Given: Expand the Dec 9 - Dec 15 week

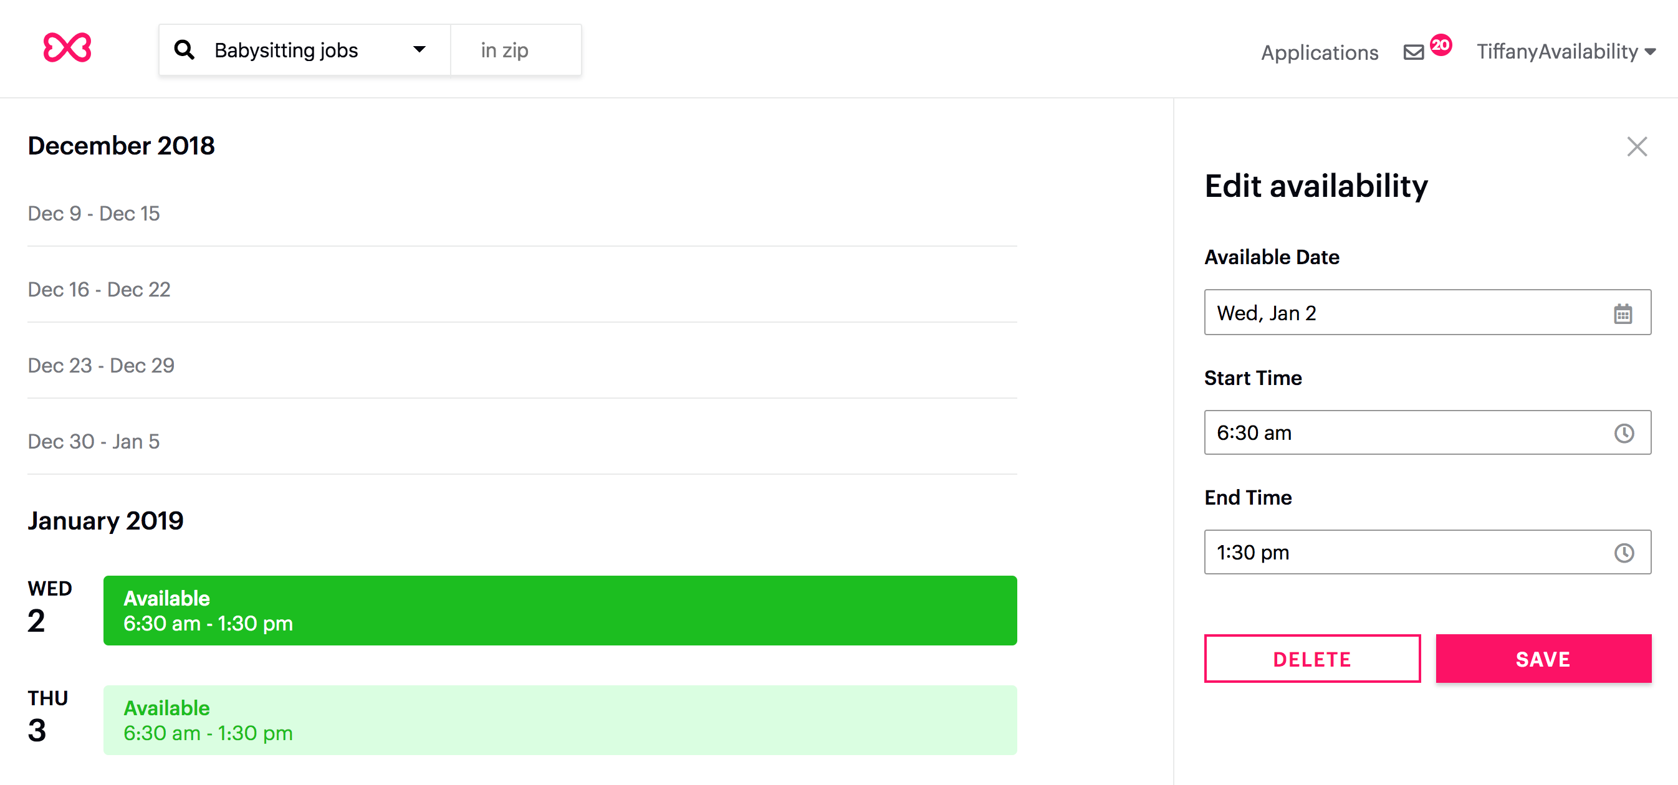Looking at the screenshot, I should 522,214.
